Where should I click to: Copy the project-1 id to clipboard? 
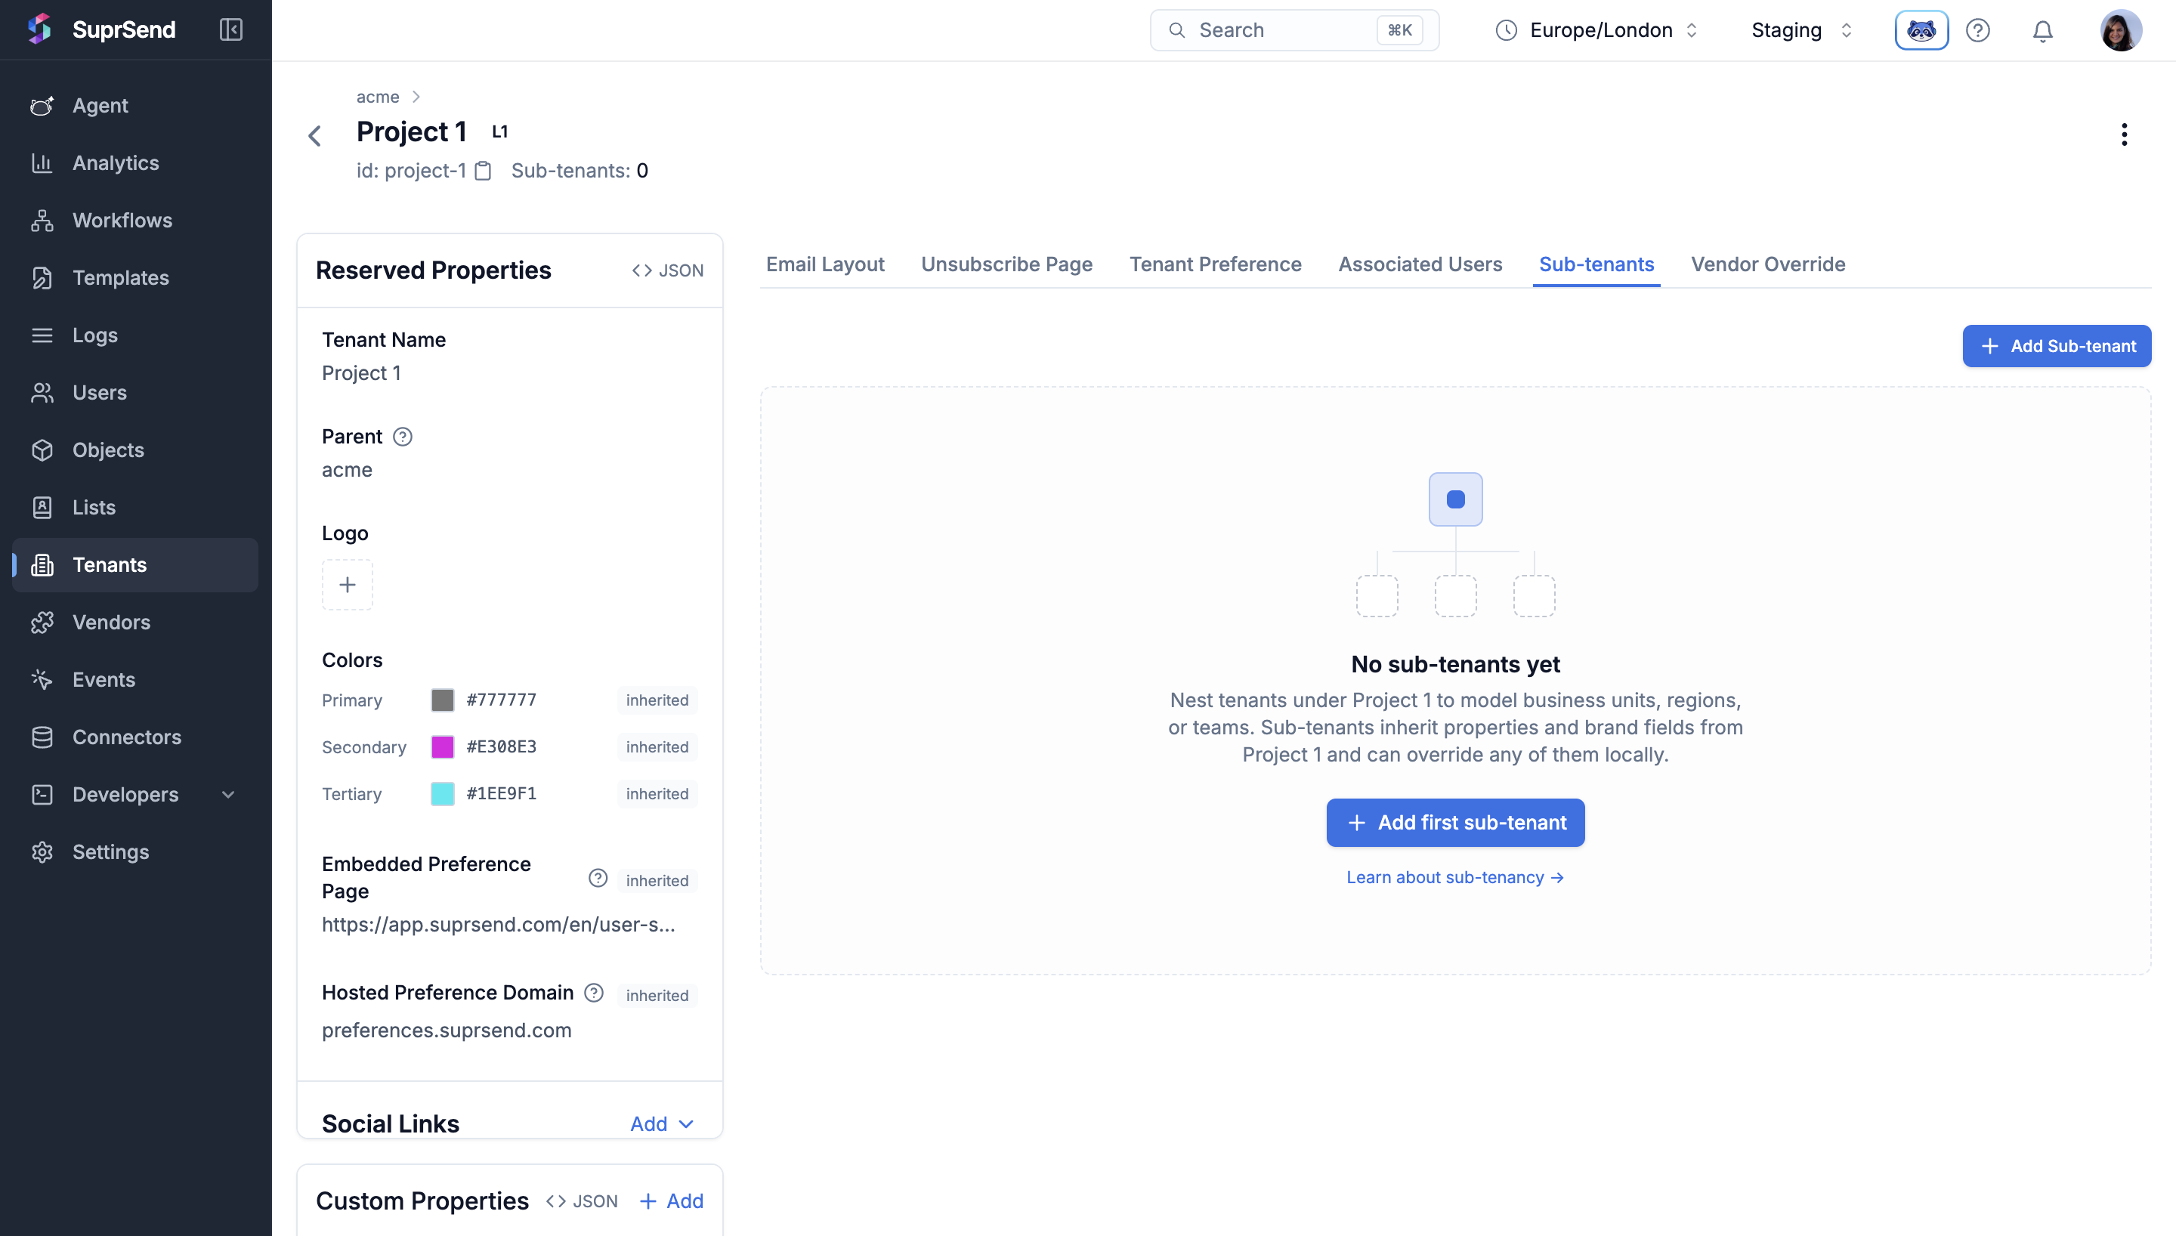483,171
